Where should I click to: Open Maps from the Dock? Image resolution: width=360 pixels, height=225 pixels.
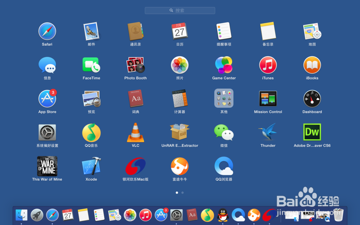coord(114,215)
